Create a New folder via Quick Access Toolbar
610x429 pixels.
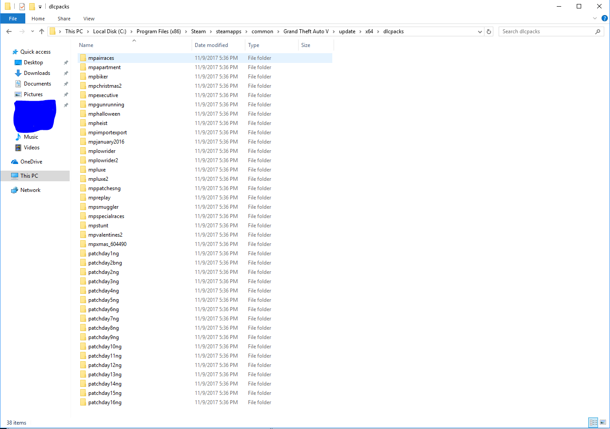31,6
